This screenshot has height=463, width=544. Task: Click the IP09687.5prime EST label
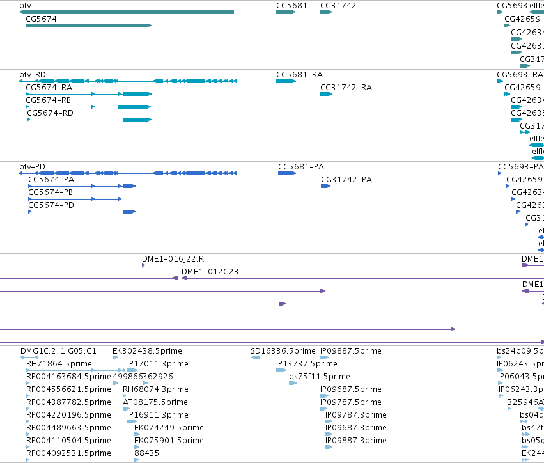click(x=351, y=389)
